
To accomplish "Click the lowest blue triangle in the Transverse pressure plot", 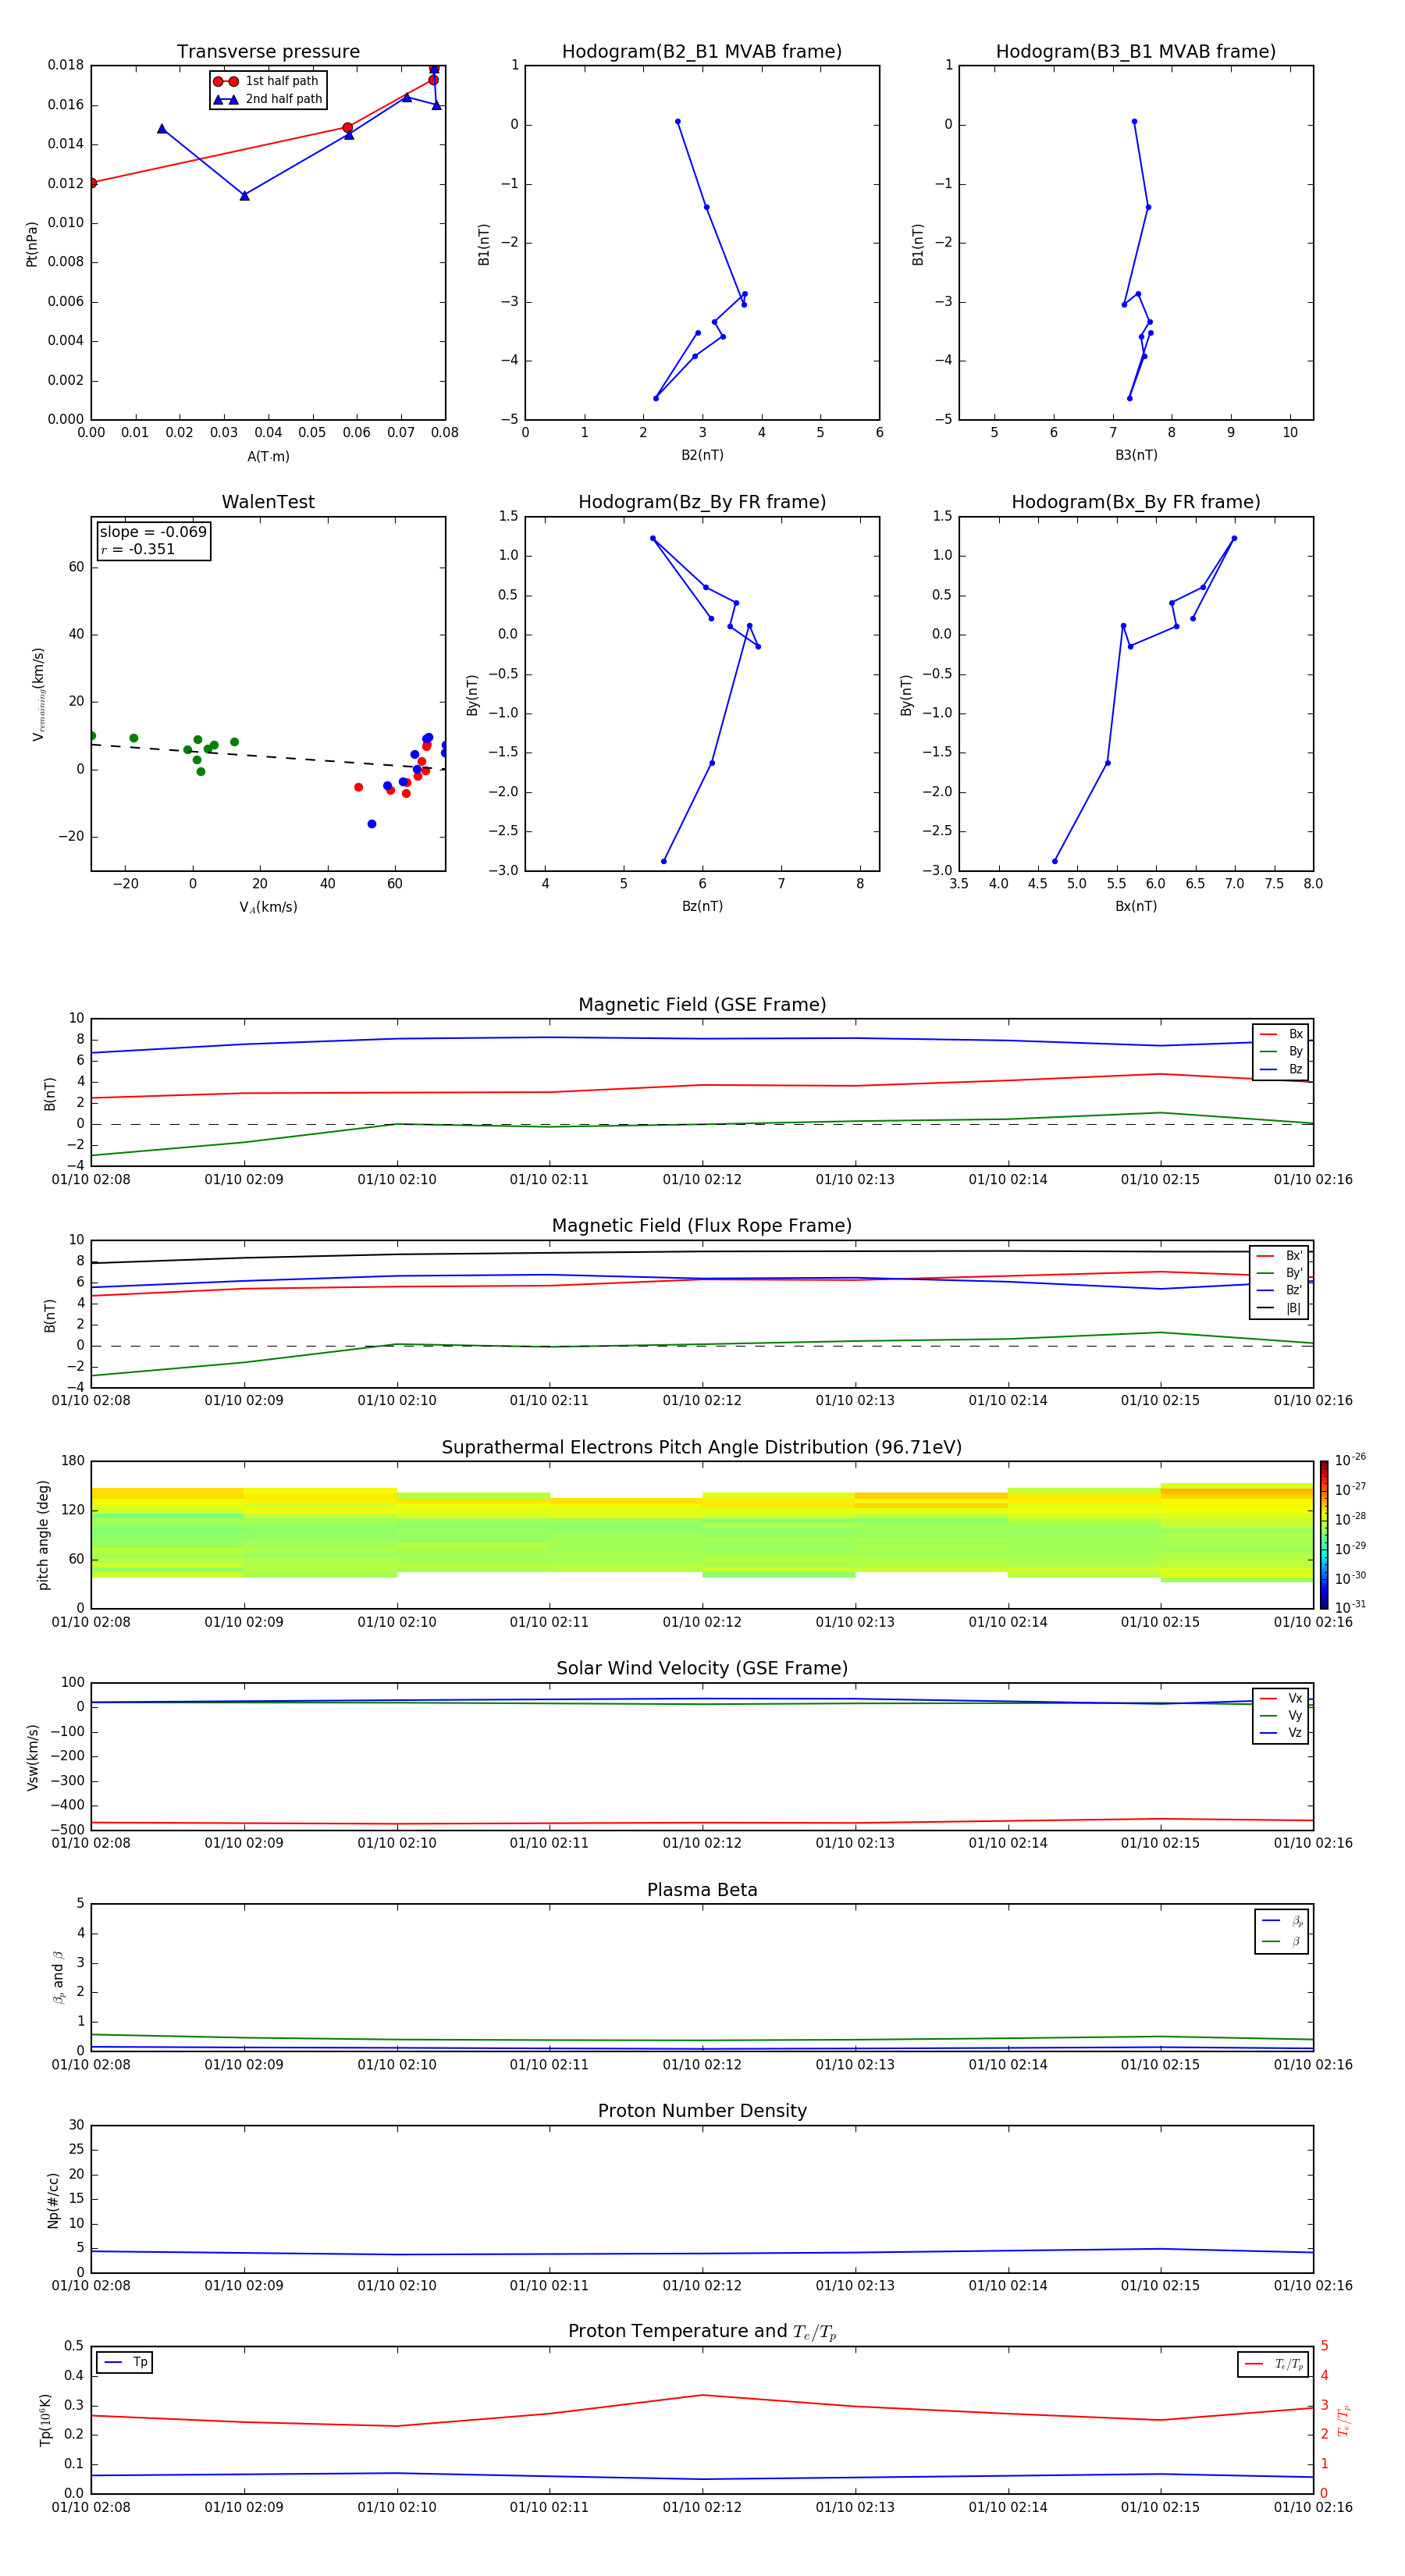I will point(244,196).
